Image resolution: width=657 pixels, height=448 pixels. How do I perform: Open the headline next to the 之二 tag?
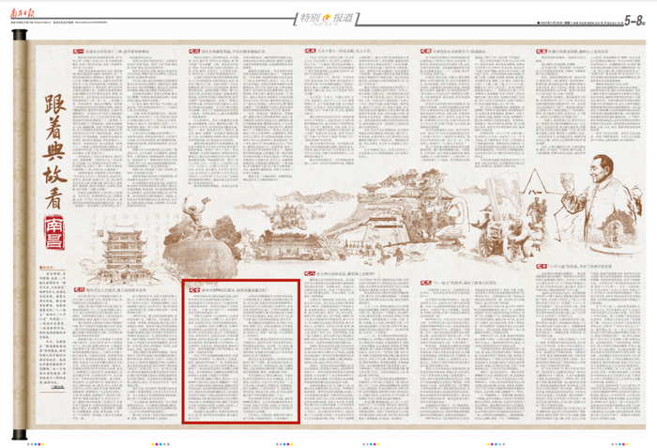(233, 51)
